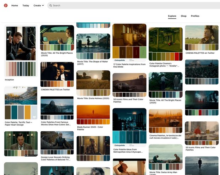The height and width of the screenshot is (175, 220).
Task: Open 'Color Palette Cinema's Instagram photo' link
Action: (164, 65)
